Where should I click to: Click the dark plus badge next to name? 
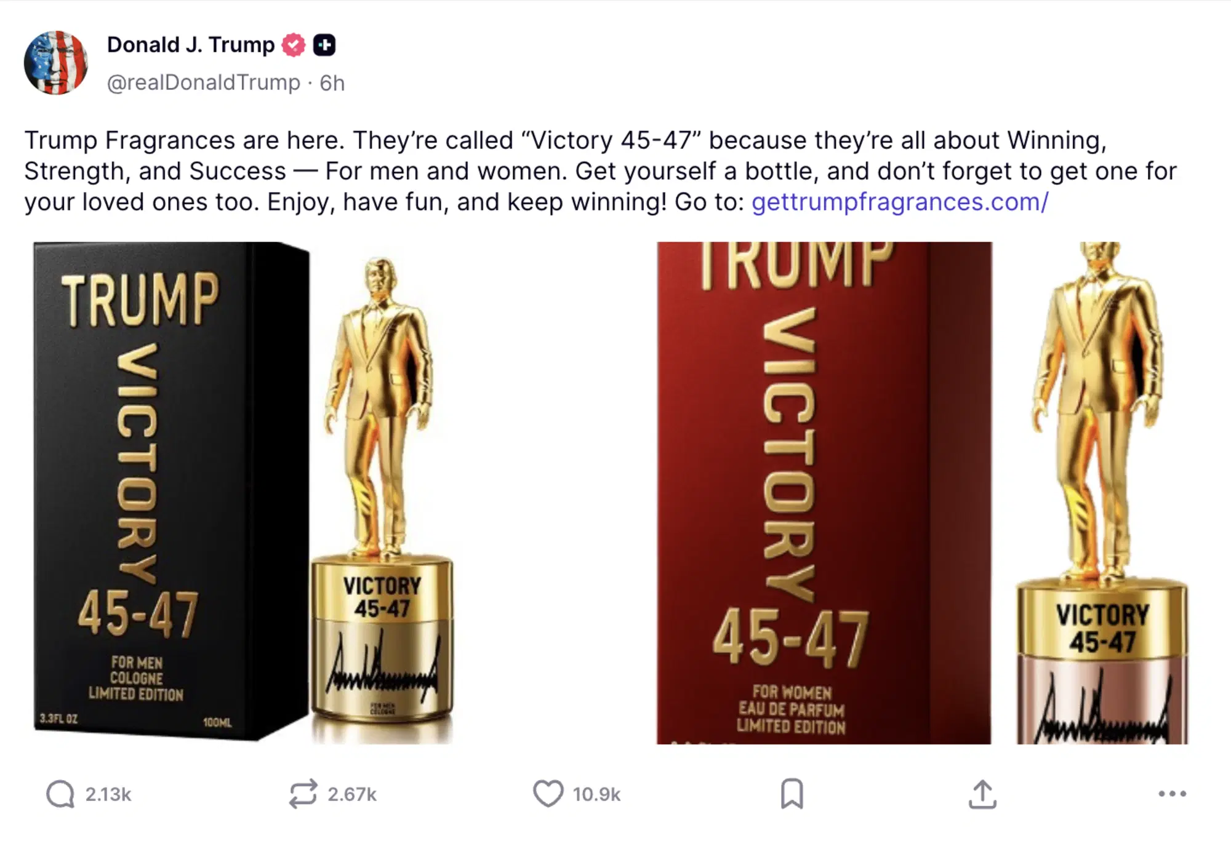click(324, 45)
